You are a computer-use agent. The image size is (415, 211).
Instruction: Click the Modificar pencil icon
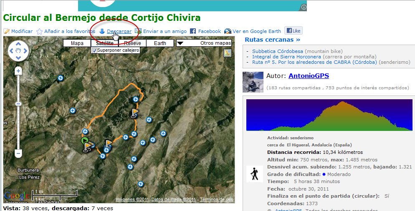coord(7,31)
